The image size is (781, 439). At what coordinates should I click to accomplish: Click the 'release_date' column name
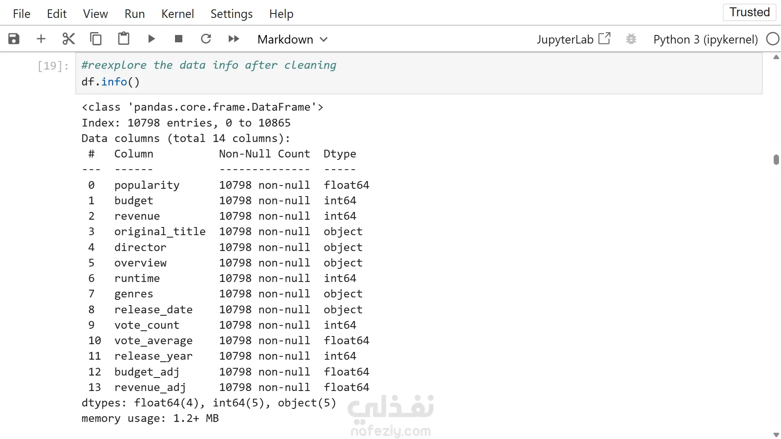pyautogui.click(x=153, y=310)
